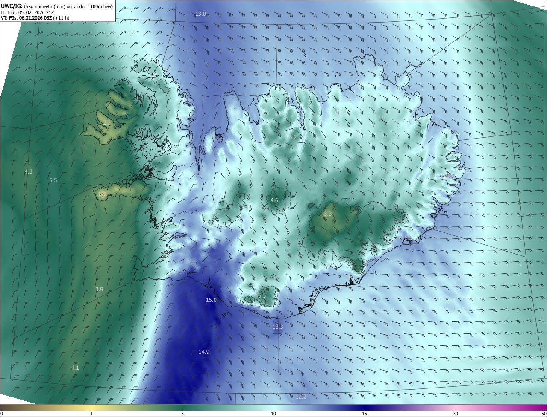Click the 50 tick on the color scale

(x=544, y=414)
